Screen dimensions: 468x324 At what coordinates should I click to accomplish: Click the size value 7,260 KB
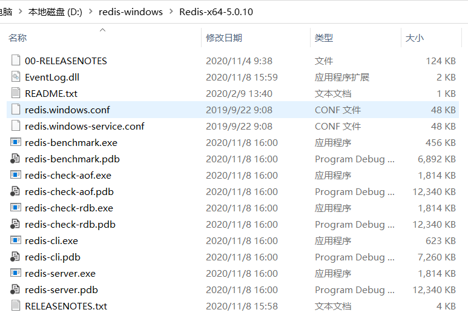(437, 257)
